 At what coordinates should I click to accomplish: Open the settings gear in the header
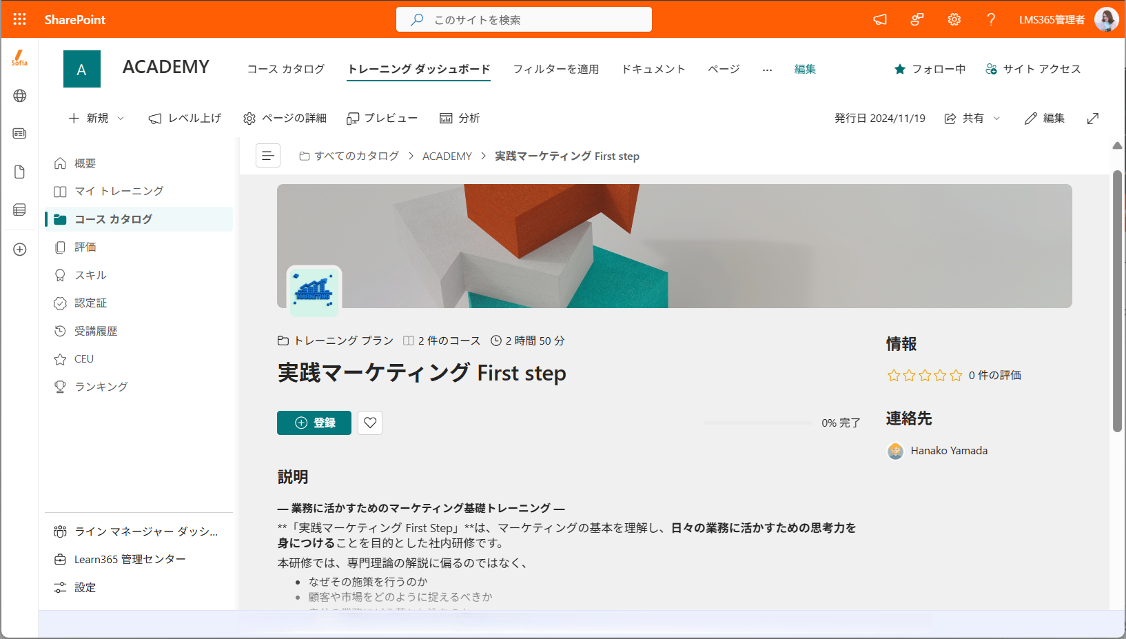pos(954,19)
